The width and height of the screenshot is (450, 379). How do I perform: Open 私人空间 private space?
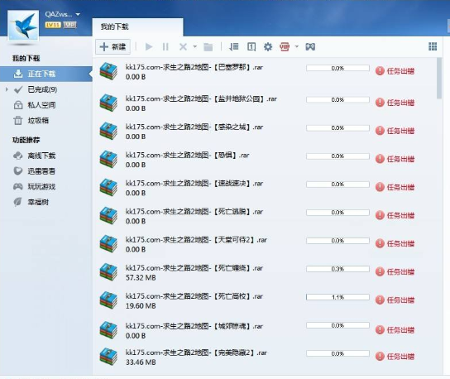41,105
